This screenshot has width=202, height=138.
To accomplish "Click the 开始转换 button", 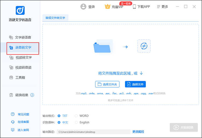I will [184, 127].
